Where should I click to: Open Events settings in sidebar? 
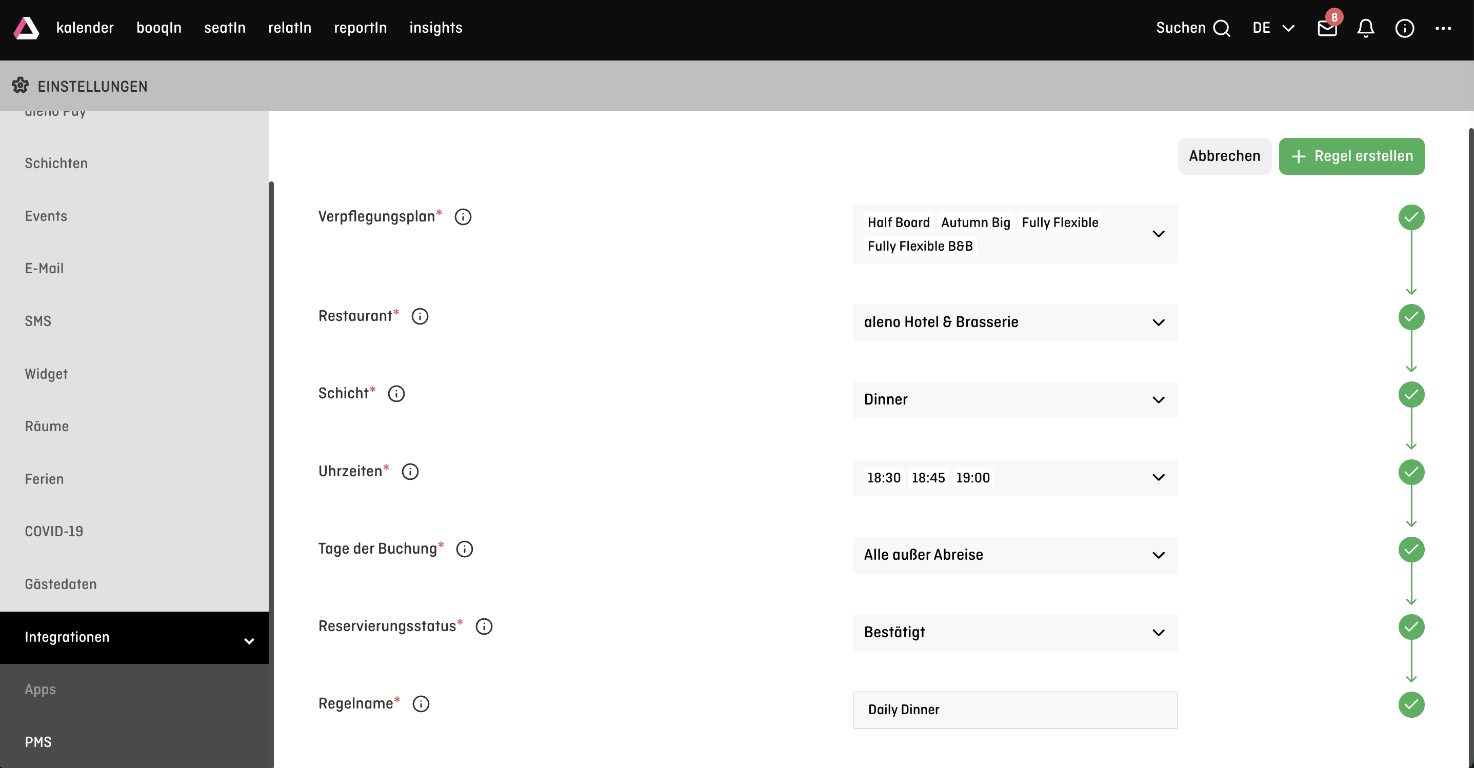click(134, 216)
